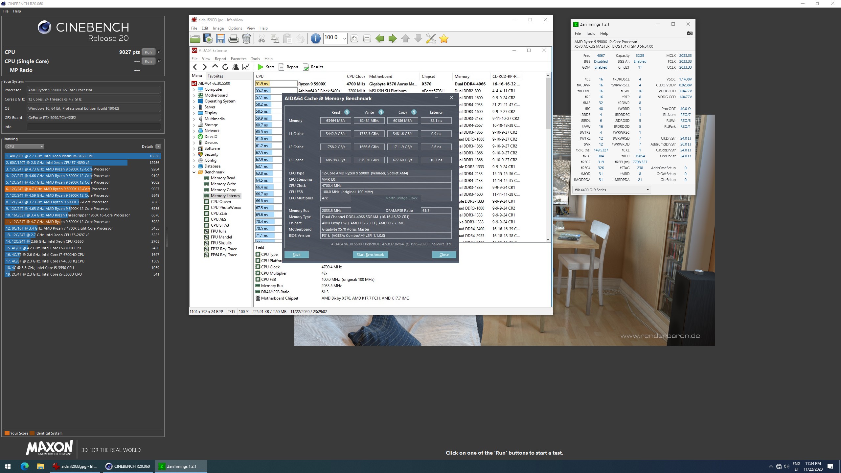Run Cinebench CPU multi-core test
This screenshot has height=473, width=841.
(x=148, y=52)
